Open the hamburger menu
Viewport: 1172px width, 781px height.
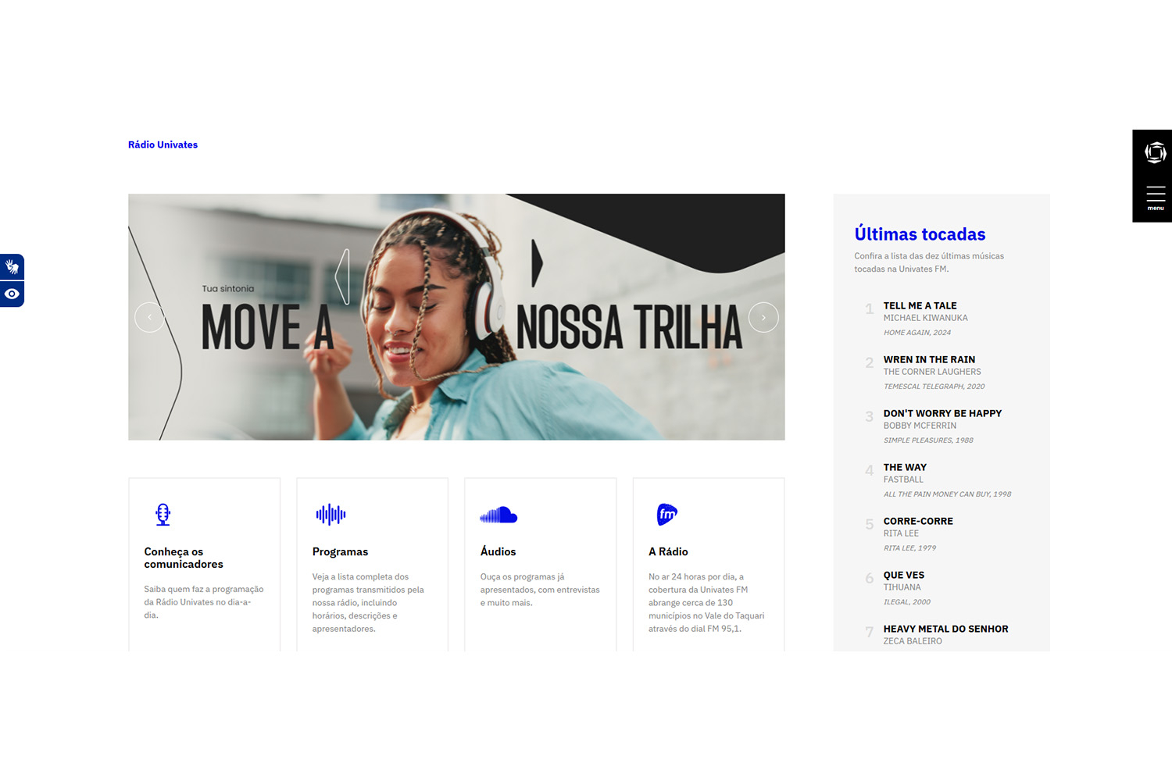(x=1155, y=196)
